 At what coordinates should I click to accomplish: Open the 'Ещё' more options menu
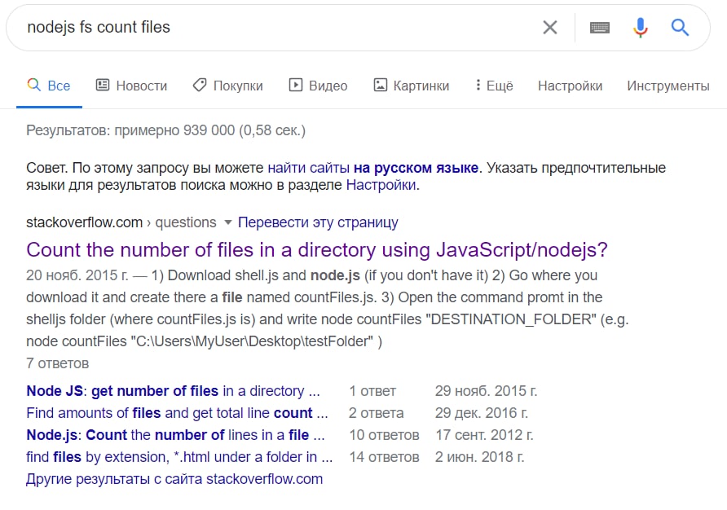point(494,86)
